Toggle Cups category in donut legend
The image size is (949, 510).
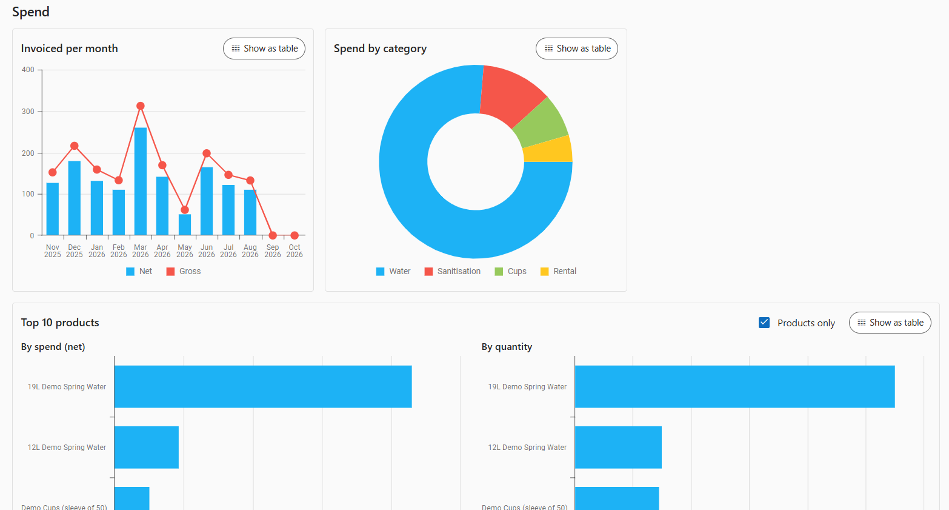pos(511,271)
